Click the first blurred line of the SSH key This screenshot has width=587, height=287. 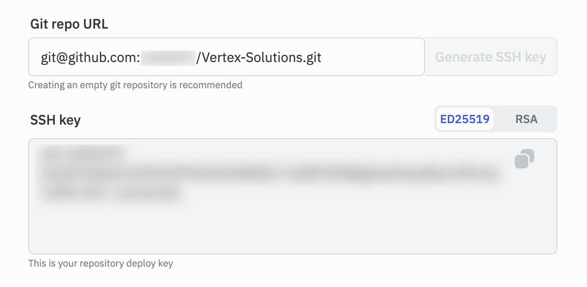[x=82, y=154]
